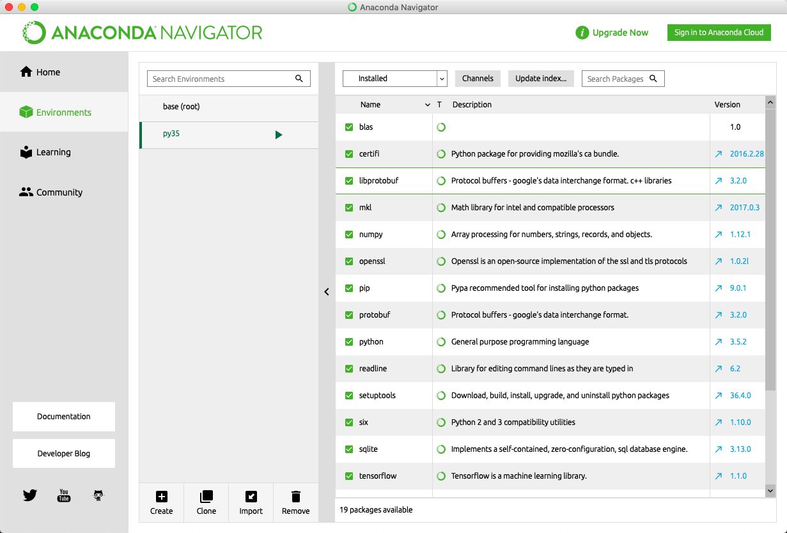
Task: Toggle the libprotobuf checkbox
Action: click(x=349, y=181)
